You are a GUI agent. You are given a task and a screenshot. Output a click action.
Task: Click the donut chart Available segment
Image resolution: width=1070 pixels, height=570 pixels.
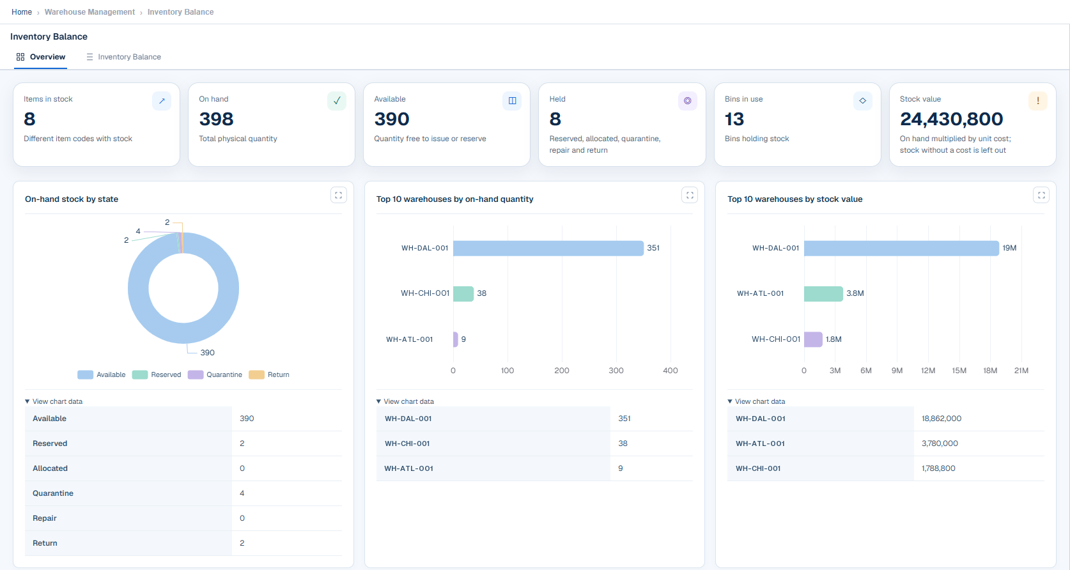[x=183, y=333]
